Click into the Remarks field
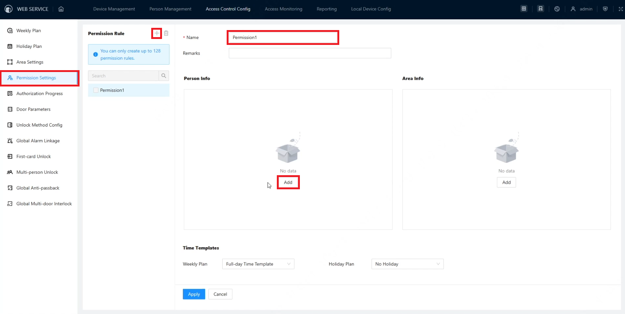 [x=310, y=53]
